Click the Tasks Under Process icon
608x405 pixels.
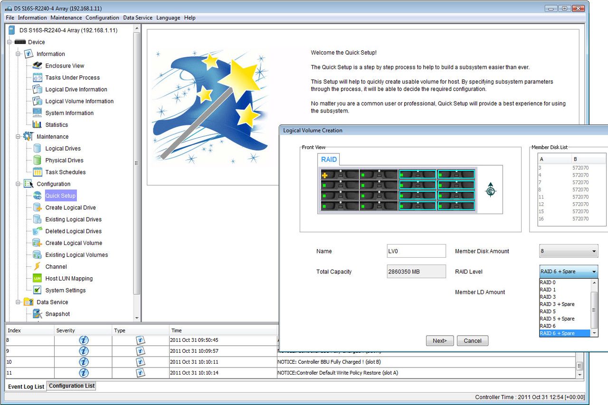pyautogui.click(x=38, y=77)
